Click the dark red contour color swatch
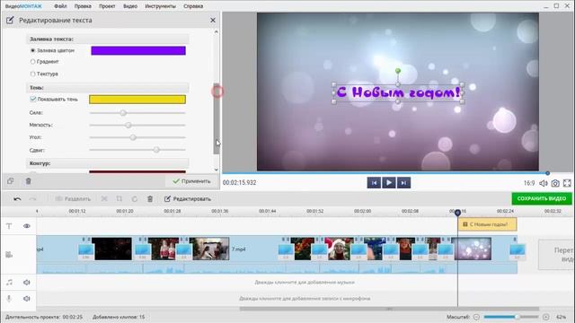Image resolution: width=575 pixels, height=323 pixels. pyautogui.click(x=137, y=171)
